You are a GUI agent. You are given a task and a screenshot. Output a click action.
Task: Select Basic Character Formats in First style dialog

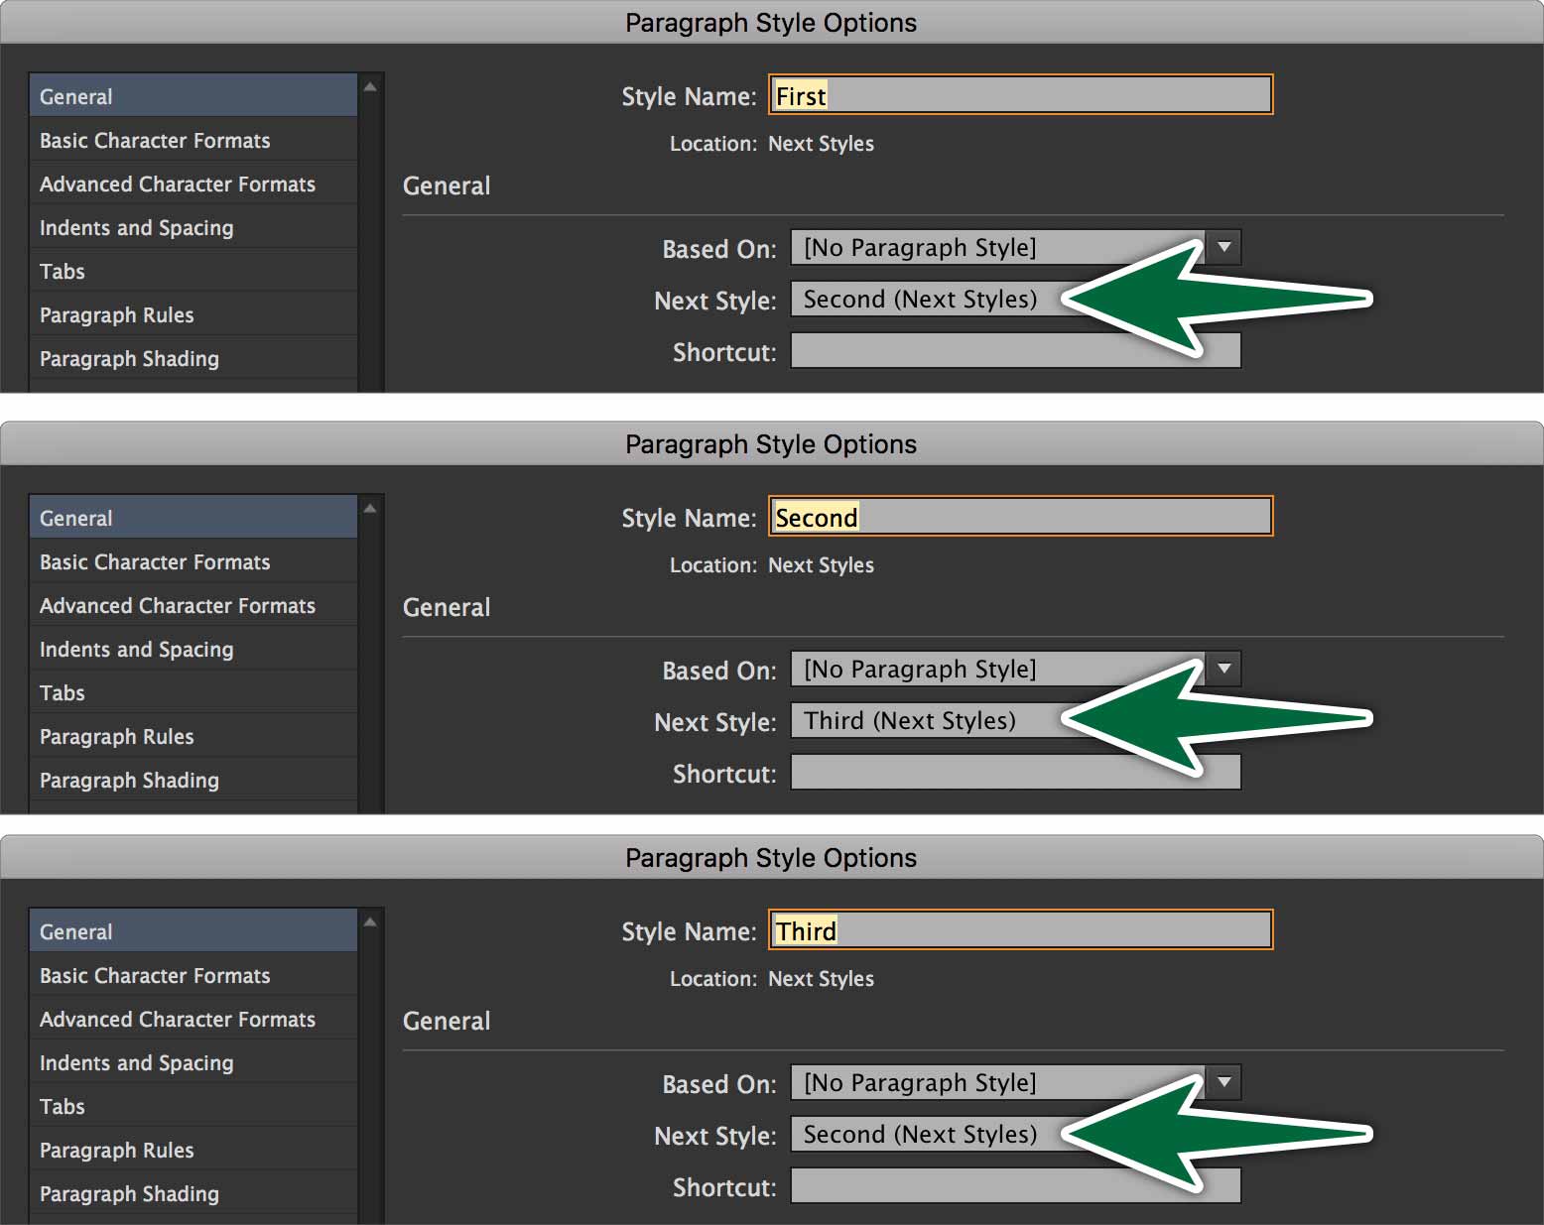[193, 141]
